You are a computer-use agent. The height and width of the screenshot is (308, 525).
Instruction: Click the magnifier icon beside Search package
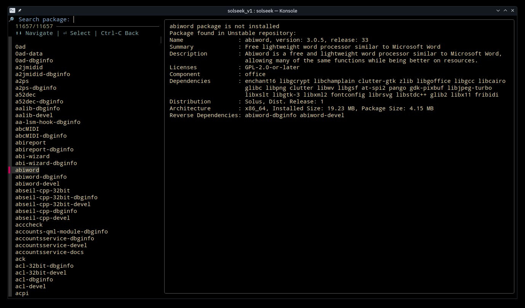pos(11,19)
